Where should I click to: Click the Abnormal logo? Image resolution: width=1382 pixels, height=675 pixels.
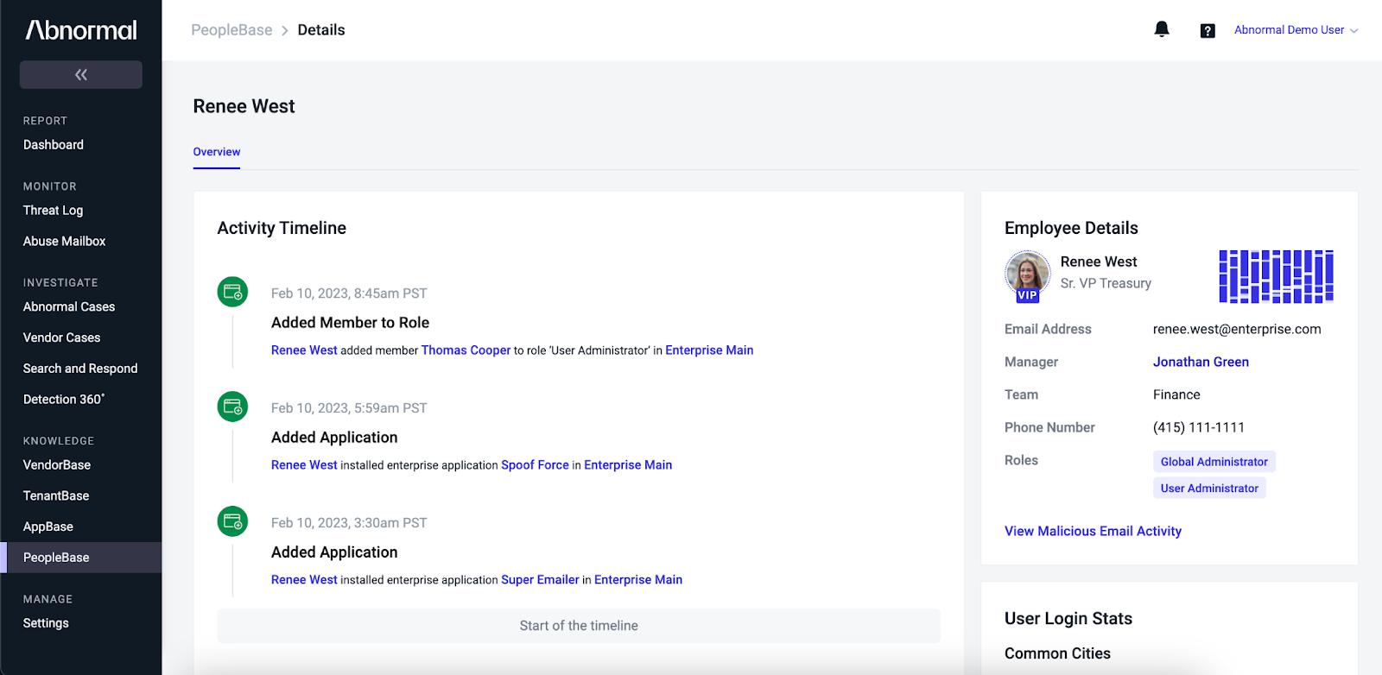[81, 30]
